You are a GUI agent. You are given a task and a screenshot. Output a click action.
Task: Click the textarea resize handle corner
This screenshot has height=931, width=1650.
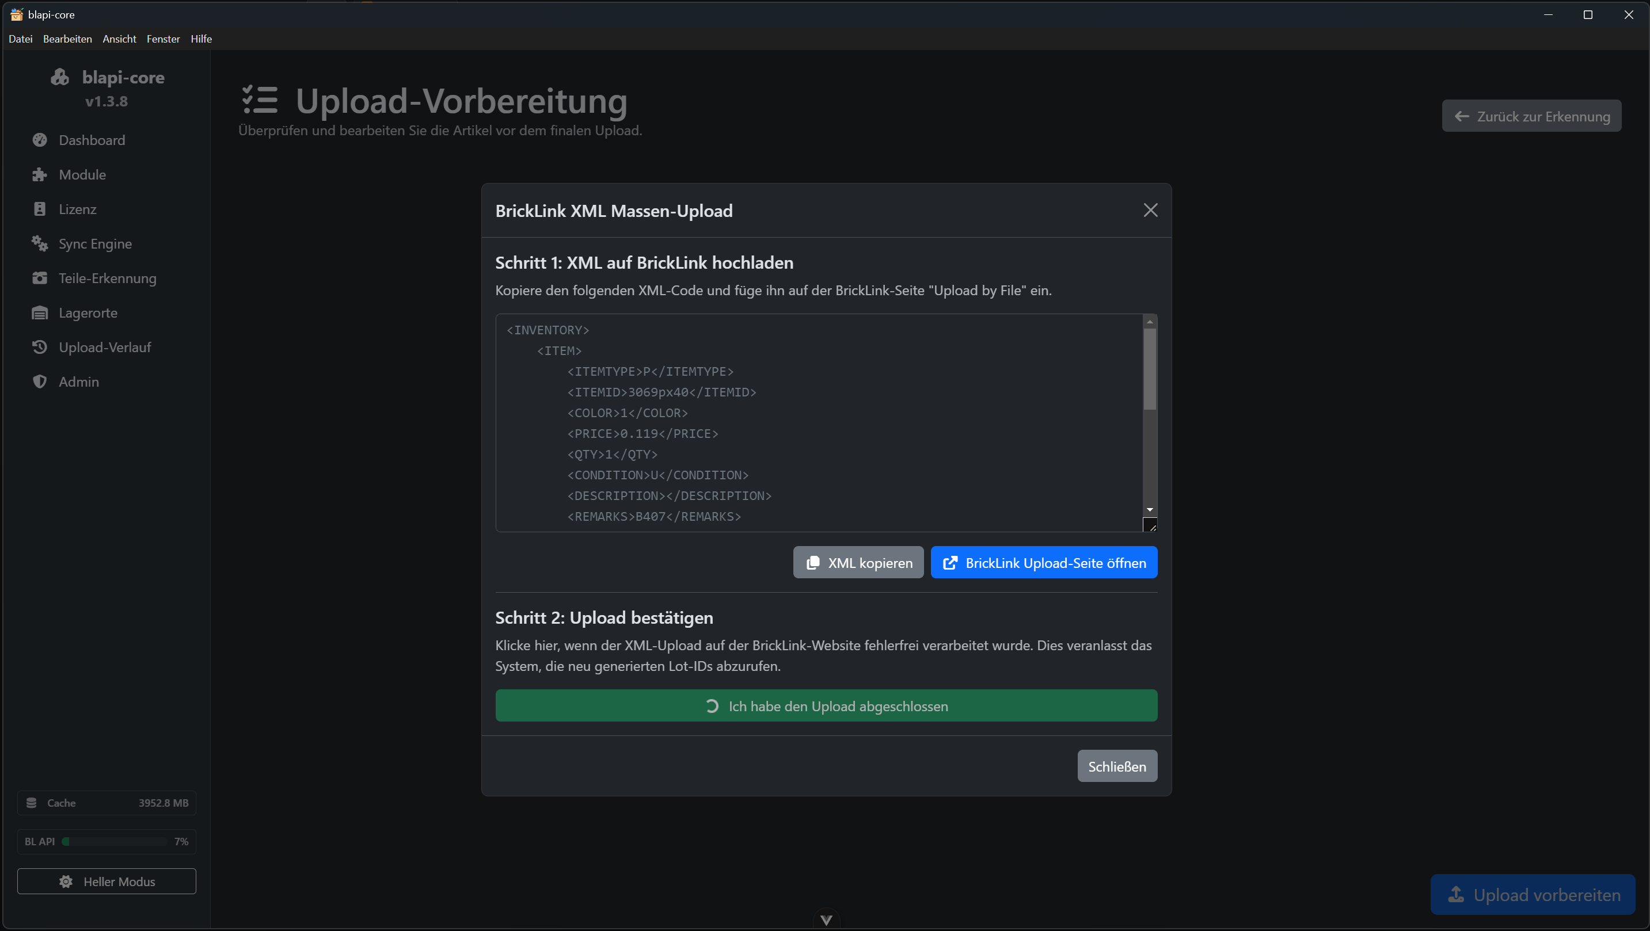point(1150,525)
